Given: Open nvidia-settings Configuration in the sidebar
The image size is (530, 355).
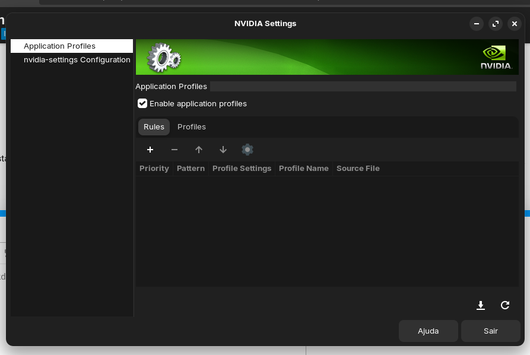Looking at the screenshot, I should pyautogui.click(x=72, y=60).
